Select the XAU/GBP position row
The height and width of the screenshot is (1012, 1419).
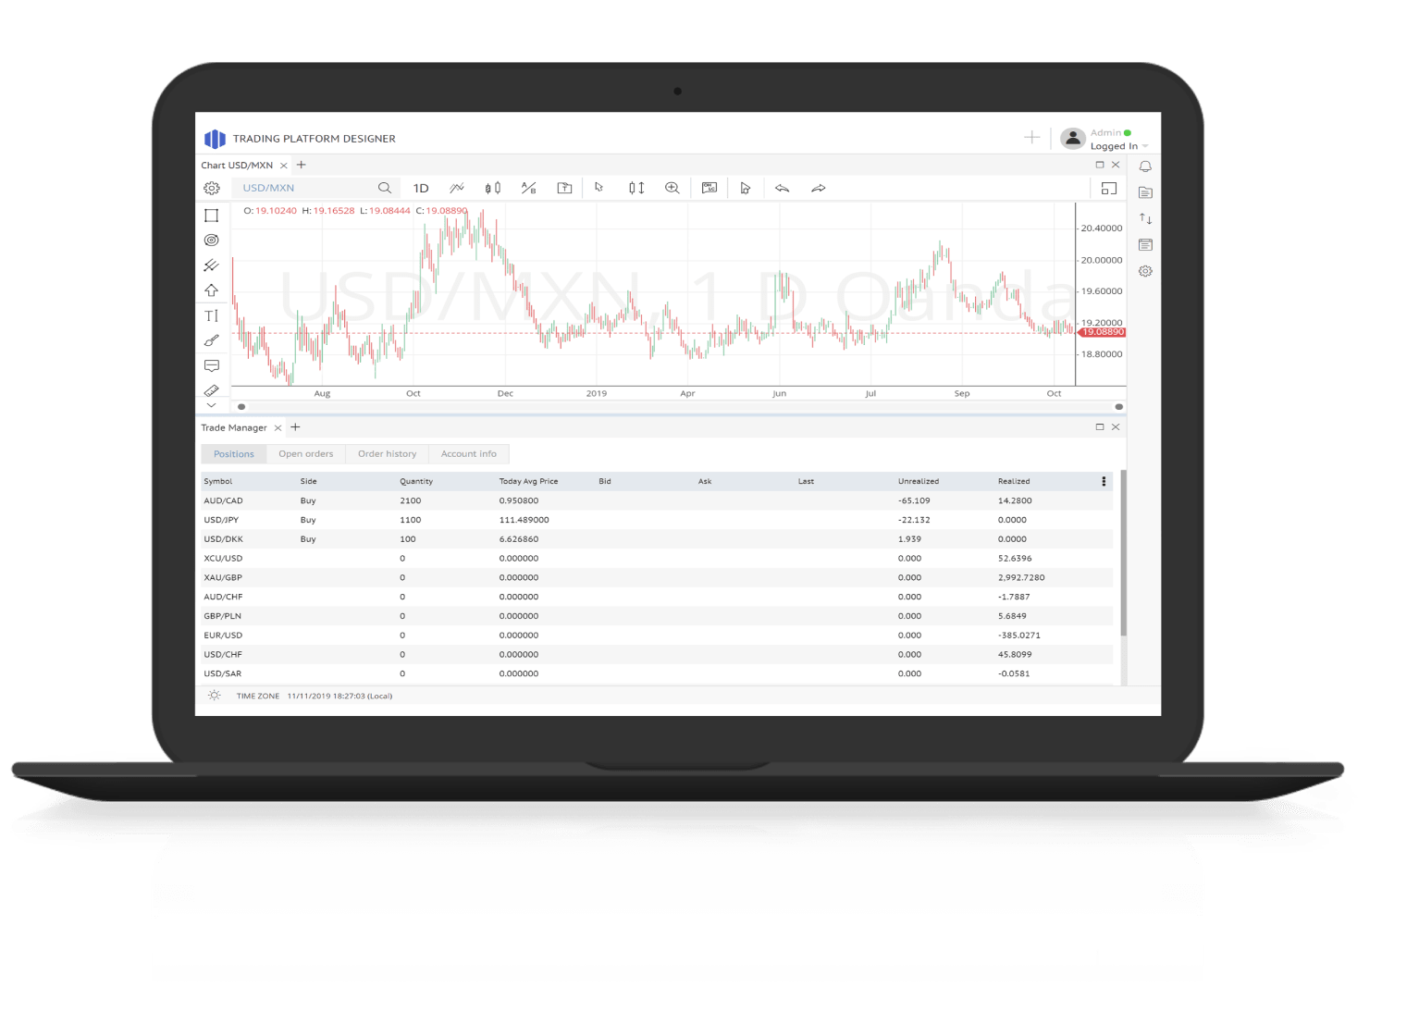[657, 577]
